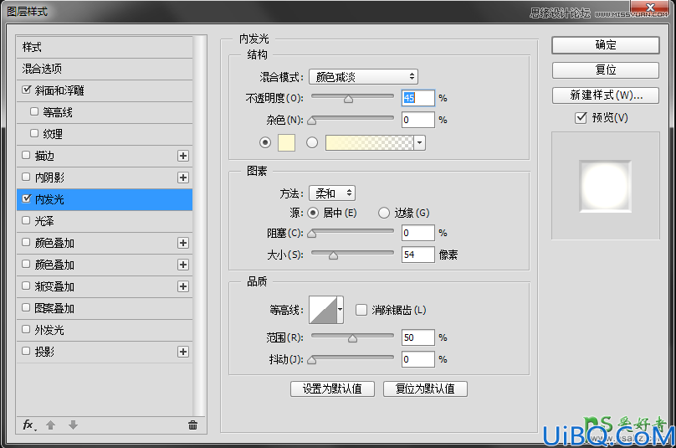676x448 pixels.
Task: Select the solid color radio button
Action: tap(265, 142)
